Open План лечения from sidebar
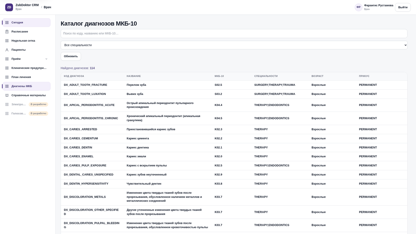The image size is (416, 234). pos(26,77)
